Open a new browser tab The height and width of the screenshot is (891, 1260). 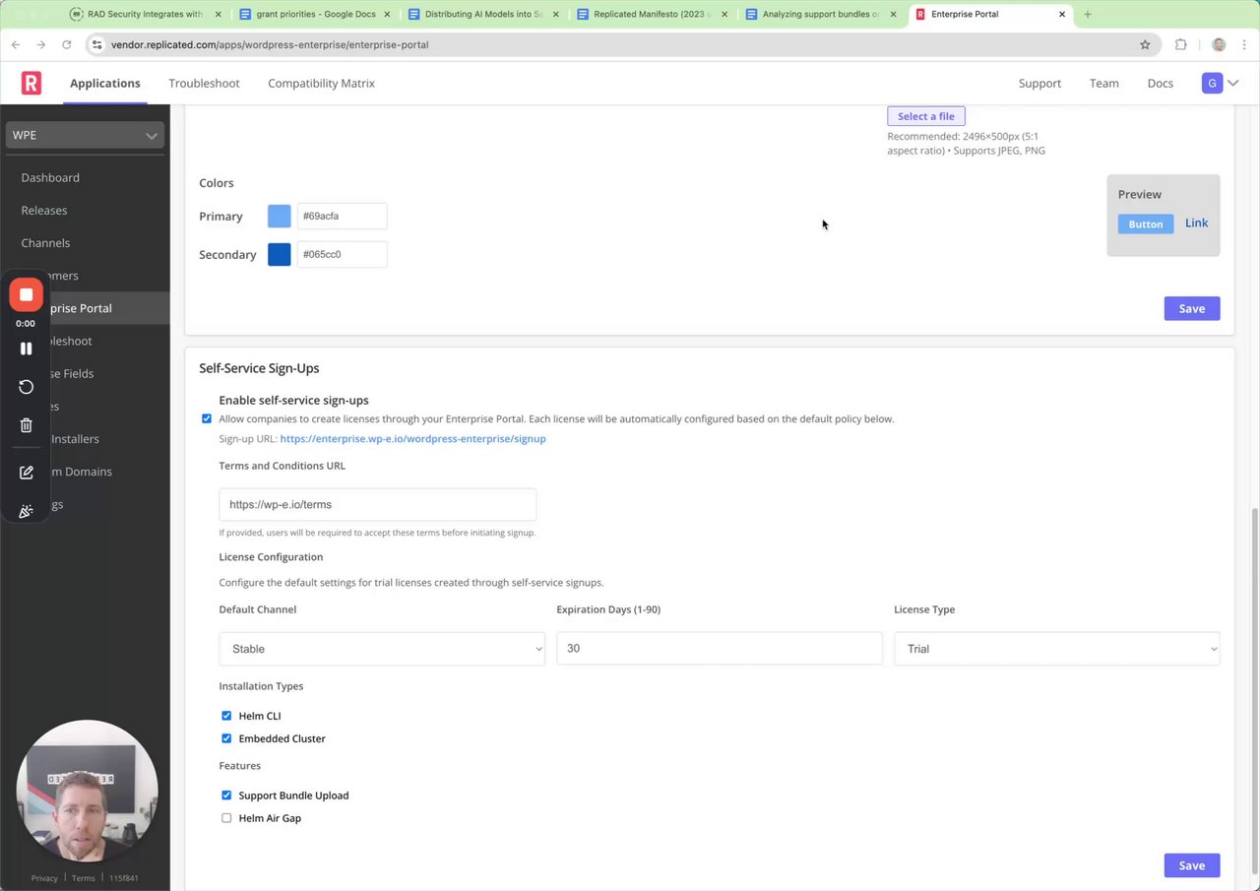click(x=1088, y=15)
